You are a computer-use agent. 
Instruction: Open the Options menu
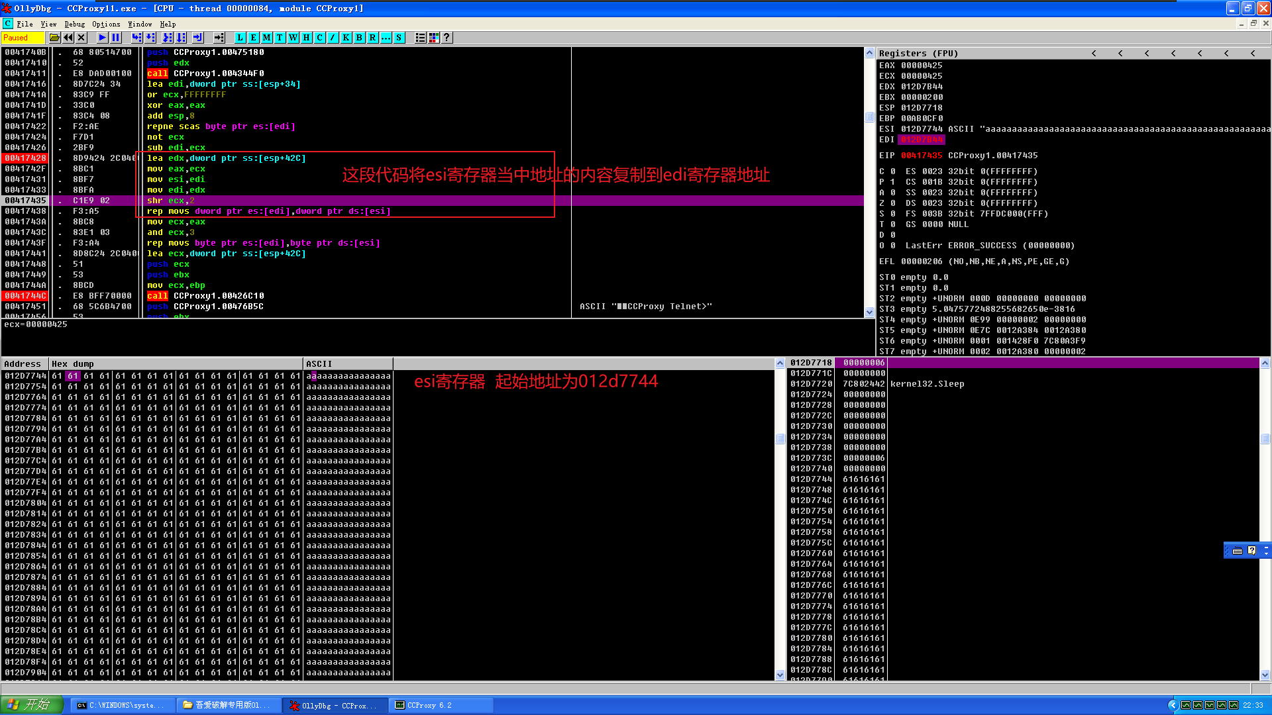(x=106, y=24)
